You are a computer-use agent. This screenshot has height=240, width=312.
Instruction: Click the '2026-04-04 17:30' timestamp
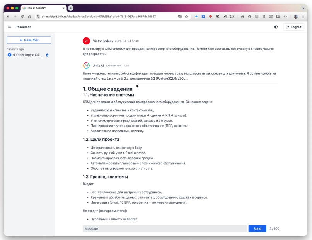tap(127, 41)
